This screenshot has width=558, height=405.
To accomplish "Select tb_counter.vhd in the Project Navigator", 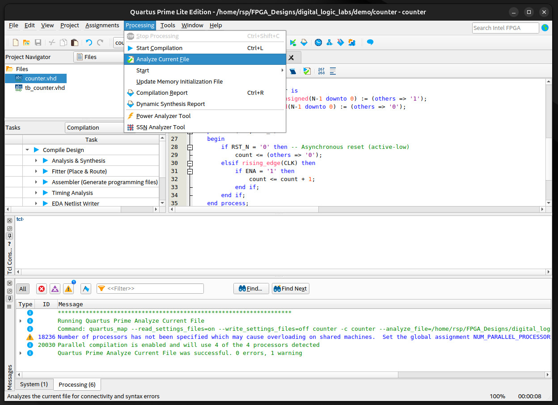I will (x=44, y=88).
